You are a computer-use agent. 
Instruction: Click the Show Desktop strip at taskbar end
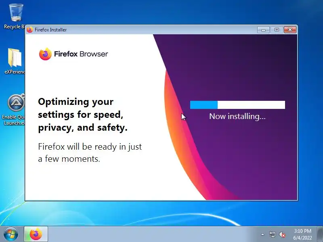[x=320, y=234]
